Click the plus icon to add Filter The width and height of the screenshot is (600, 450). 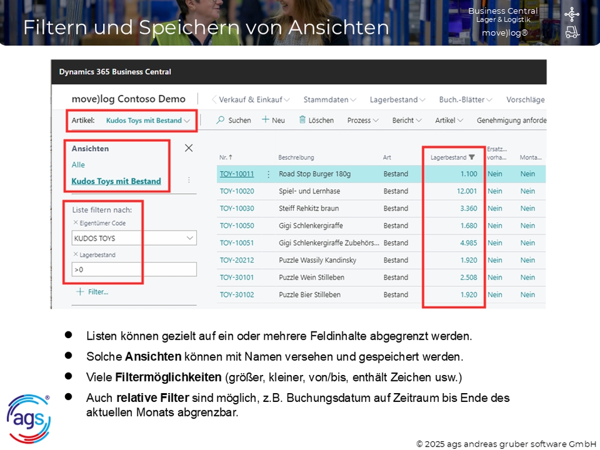[x=80, y=292]
